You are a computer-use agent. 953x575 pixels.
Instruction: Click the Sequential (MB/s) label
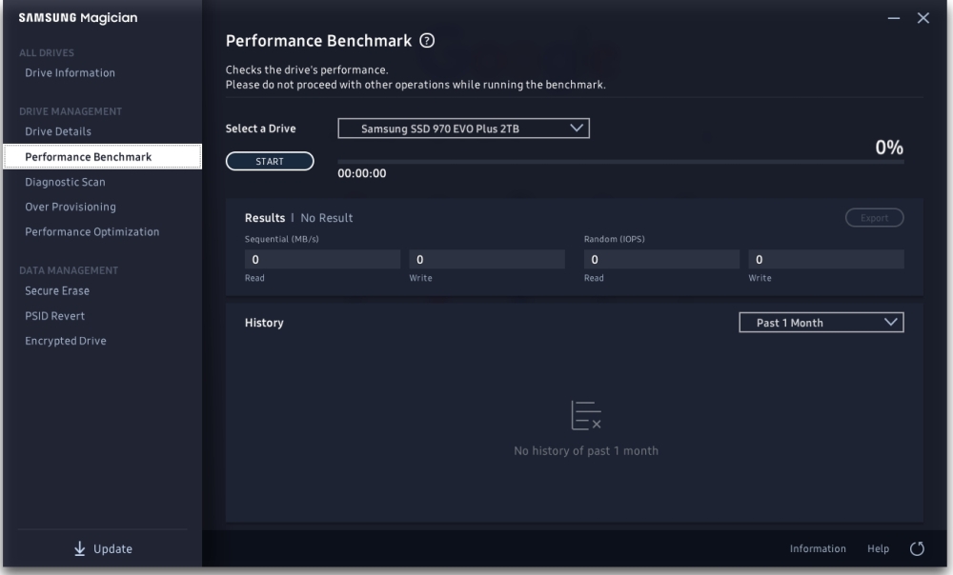[x=281, y=239]
